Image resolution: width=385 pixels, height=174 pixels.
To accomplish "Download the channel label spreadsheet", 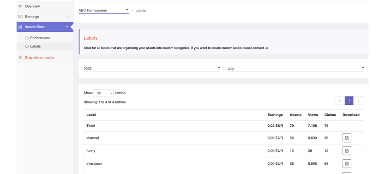I will click(x=347, y=138).
